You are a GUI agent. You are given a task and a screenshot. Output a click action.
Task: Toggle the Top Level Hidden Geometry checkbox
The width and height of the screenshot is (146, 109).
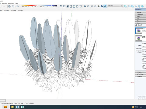point(143,54)
